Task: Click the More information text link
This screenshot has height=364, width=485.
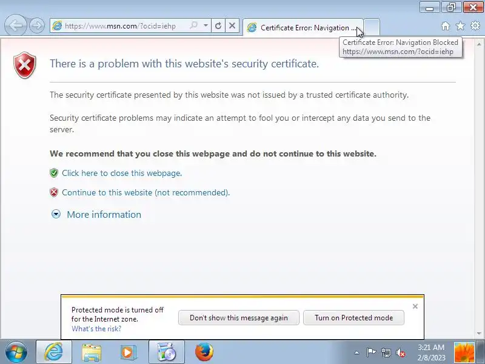Action: [x=104, y=215]
